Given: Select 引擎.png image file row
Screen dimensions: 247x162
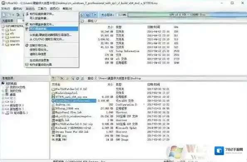Looking at the screenshot, I should click(x=111, y=136).
